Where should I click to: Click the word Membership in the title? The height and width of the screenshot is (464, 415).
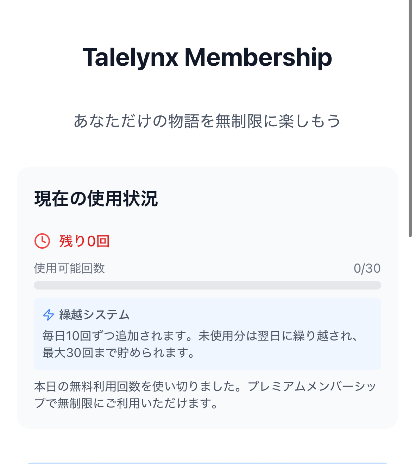258,57
